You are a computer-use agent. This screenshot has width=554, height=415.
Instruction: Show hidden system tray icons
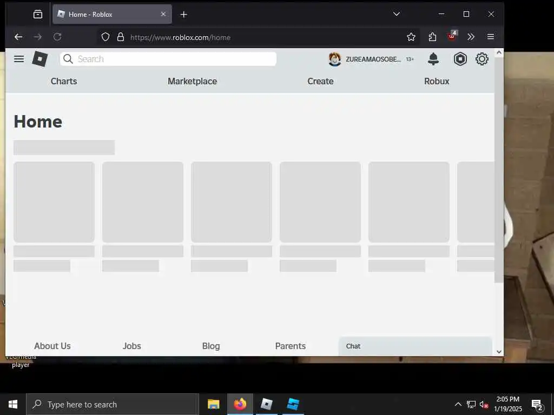(x=458, y=404)
